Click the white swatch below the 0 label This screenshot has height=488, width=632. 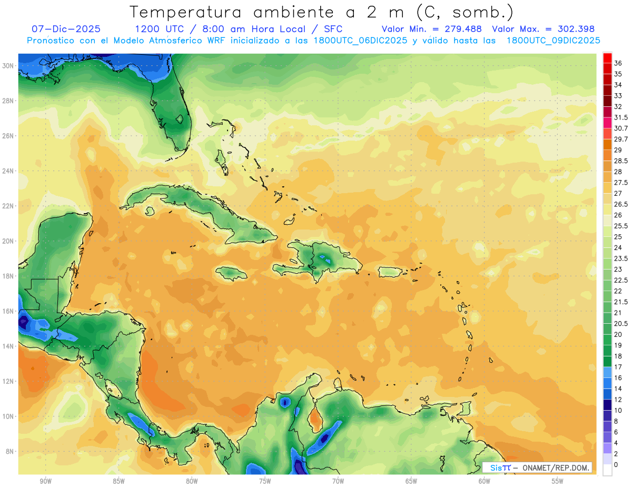(x=607, y=470)
